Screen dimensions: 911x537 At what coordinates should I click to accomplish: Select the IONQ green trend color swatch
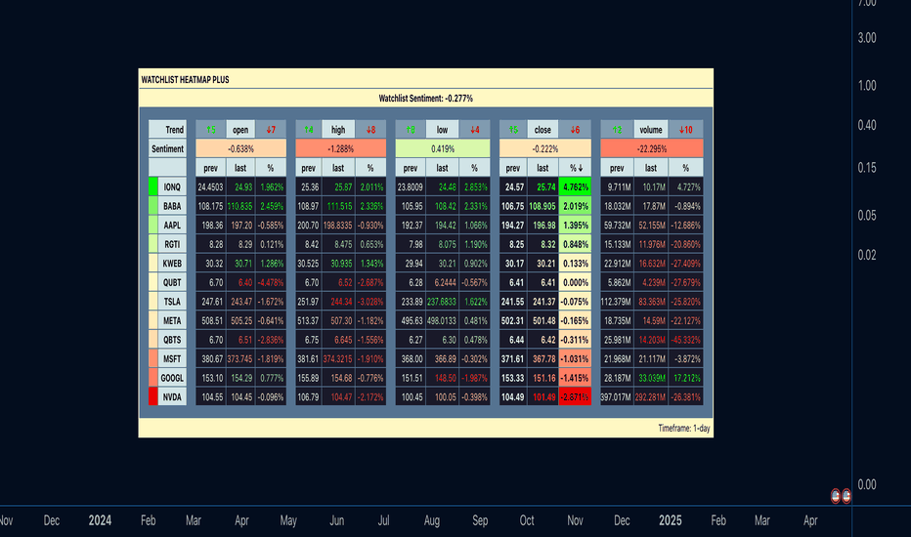[153, 186]
